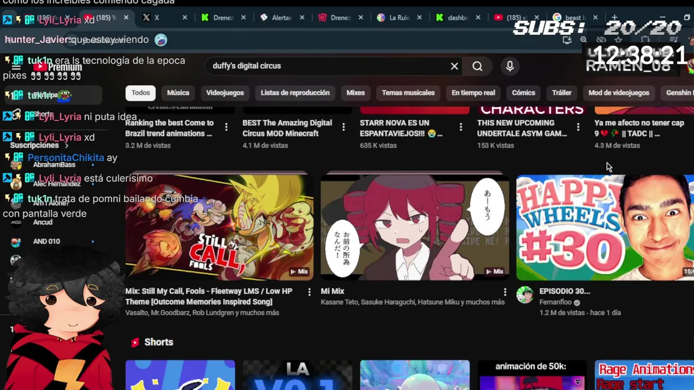Open options menu for Mi Mix
Screen dimensions: 694x390
[505, 292]
